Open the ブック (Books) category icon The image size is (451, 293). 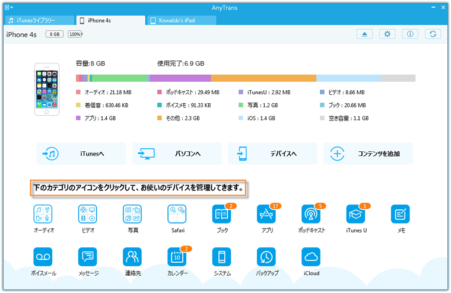click(x=222, y=214)
